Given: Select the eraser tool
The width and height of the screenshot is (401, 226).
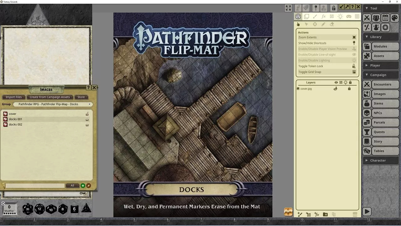Looking at the screenshot, I should (332, 24).
